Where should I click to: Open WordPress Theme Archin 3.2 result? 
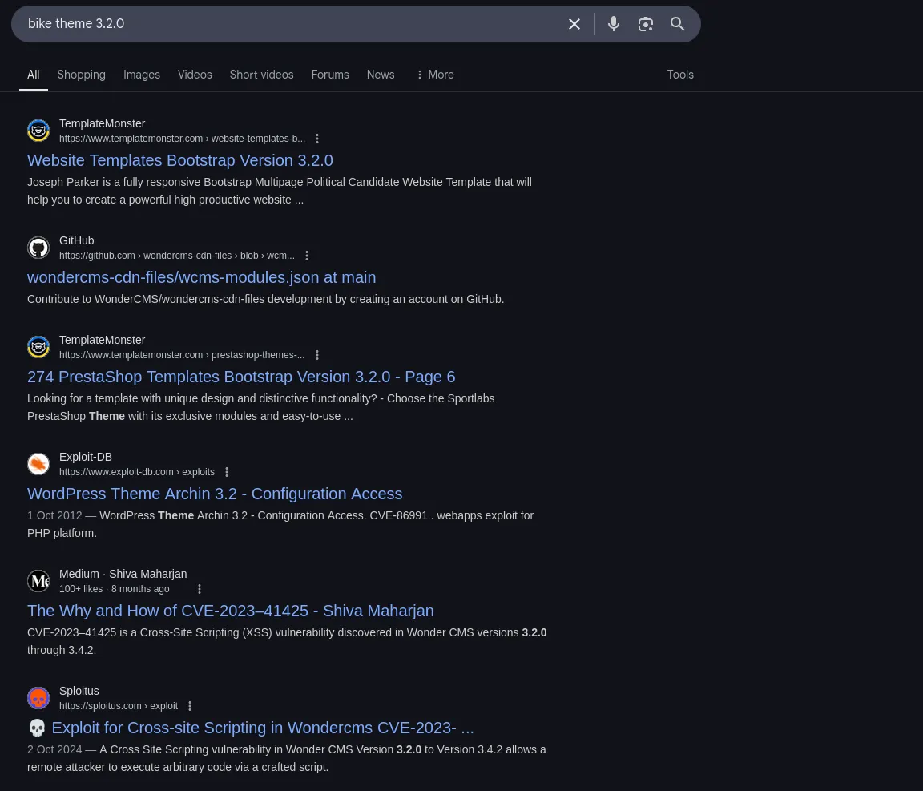coord(215,494)
